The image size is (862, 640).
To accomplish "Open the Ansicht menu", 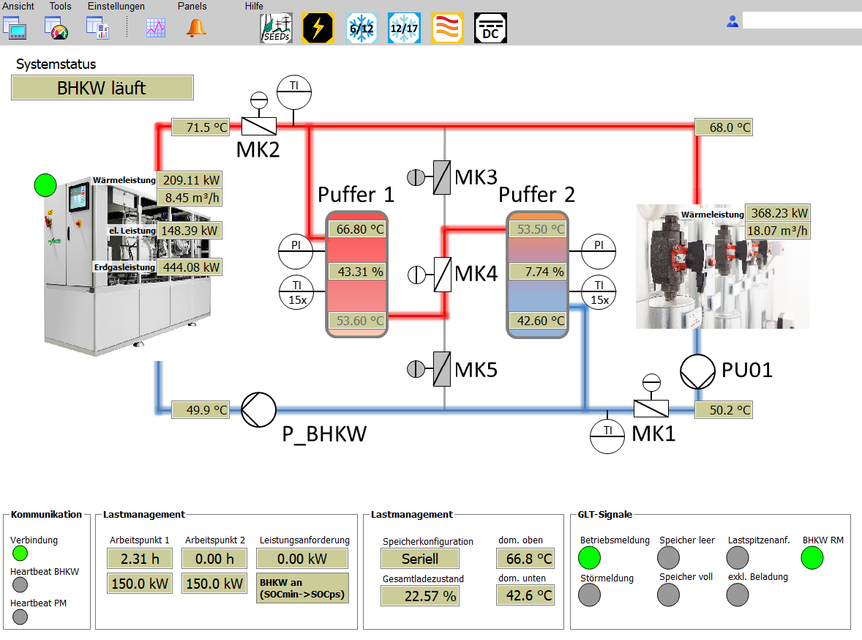I will pyautogui.click(x=18, y=6).
